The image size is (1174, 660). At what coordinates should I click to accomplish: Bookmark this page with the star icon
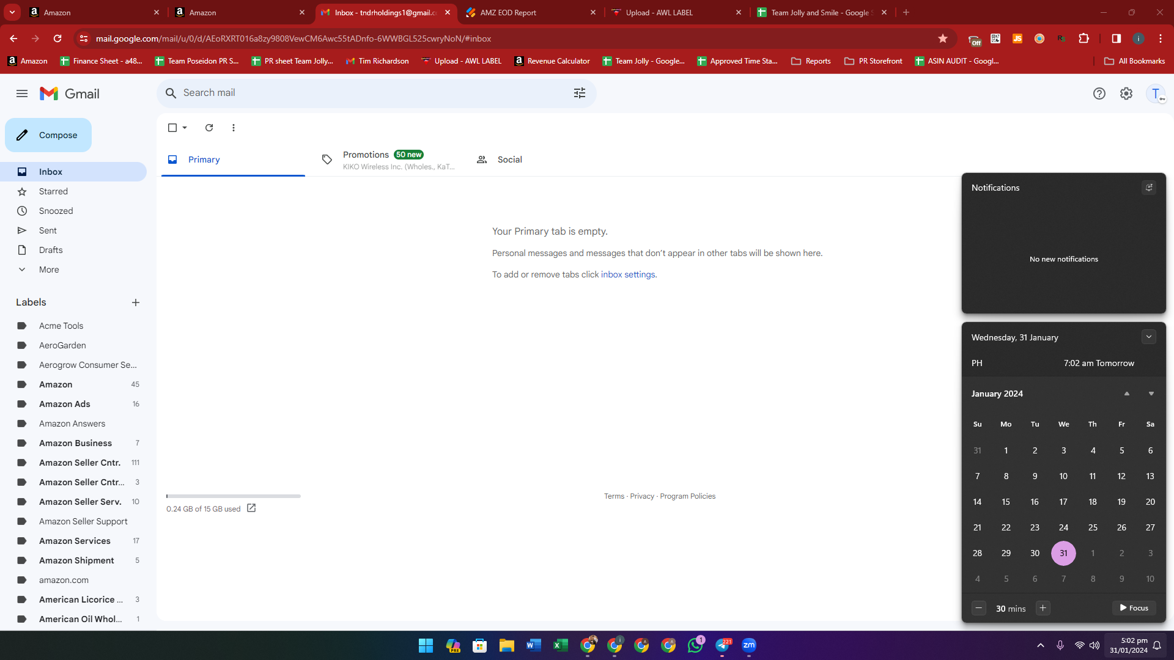[943, 38]
